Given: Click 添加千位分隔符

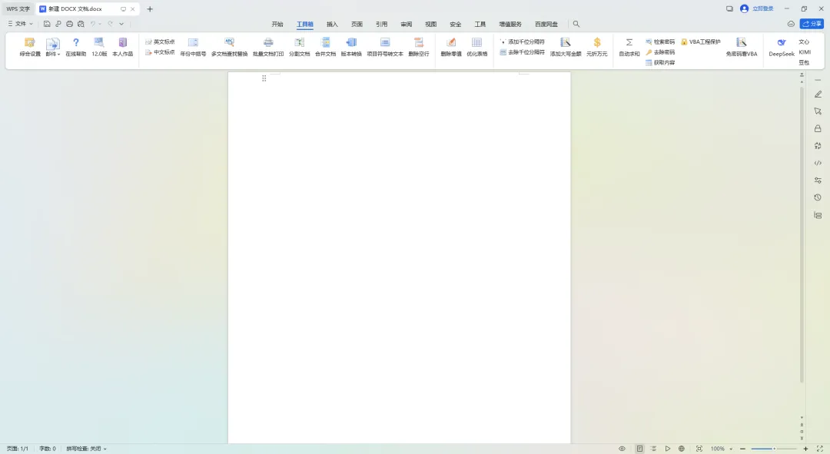Looking at the screenshot, I should [x=522, y=41].
